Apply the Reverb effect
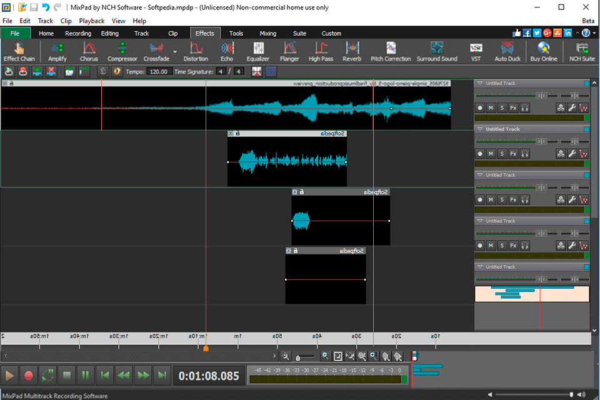 (x=352, y=51)
